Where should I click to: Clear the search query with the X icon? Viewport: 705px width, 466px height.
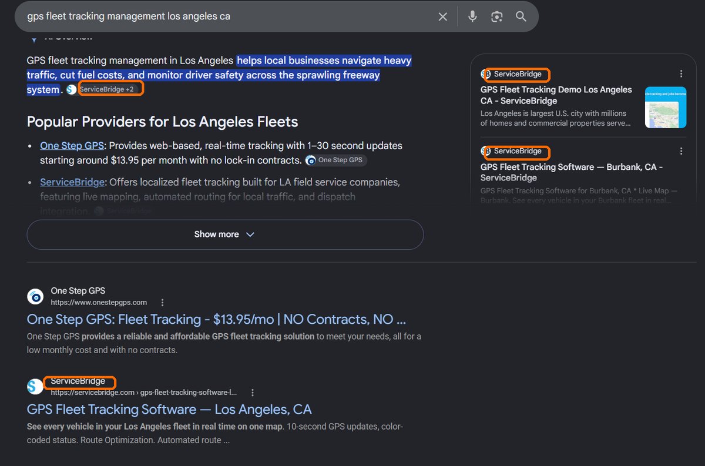[x=443, y=16]
